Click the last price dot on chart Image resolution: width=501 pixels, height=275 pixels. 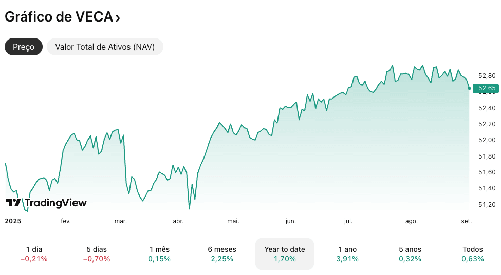[469, 88]
